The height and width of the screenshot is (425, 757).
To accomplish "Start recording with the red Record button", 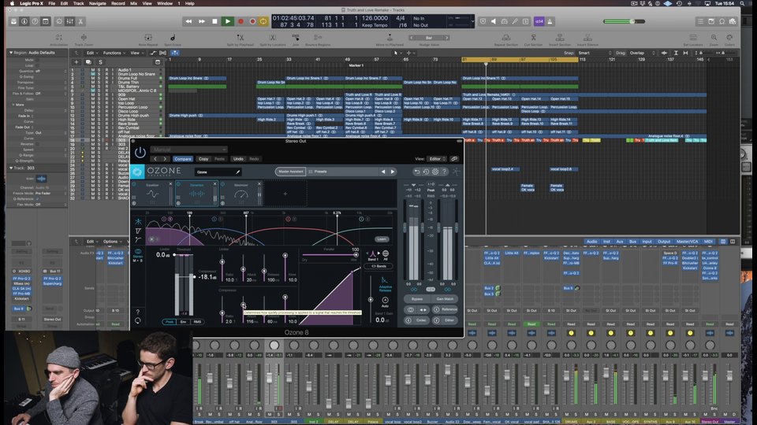I will point(241,21).
